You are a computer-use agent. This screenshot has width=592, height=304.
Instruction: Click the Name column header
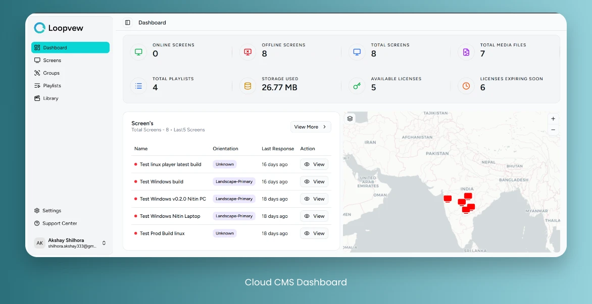[141, 149]
